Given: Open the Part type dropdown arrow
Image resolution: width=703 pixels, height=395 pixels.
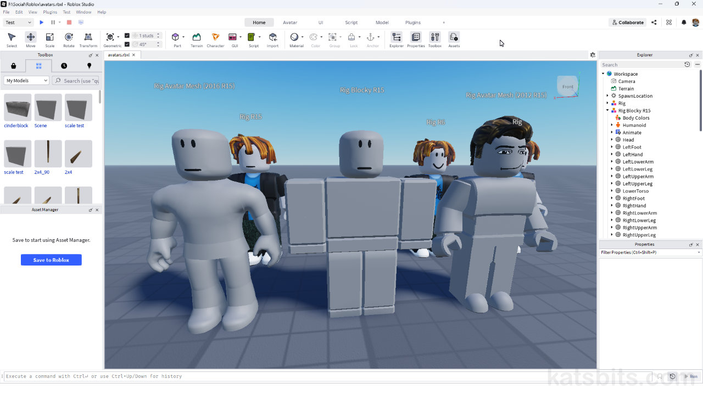Looking at the screenshot, I should [185, 37].
